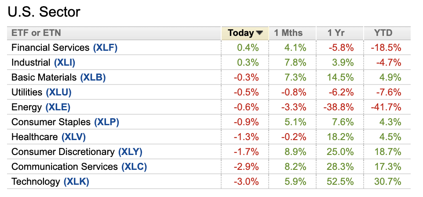Open the XLP ticker link
Image resolution: width=423 pixels, height=197 pixels.
click(x=106, y=122)
